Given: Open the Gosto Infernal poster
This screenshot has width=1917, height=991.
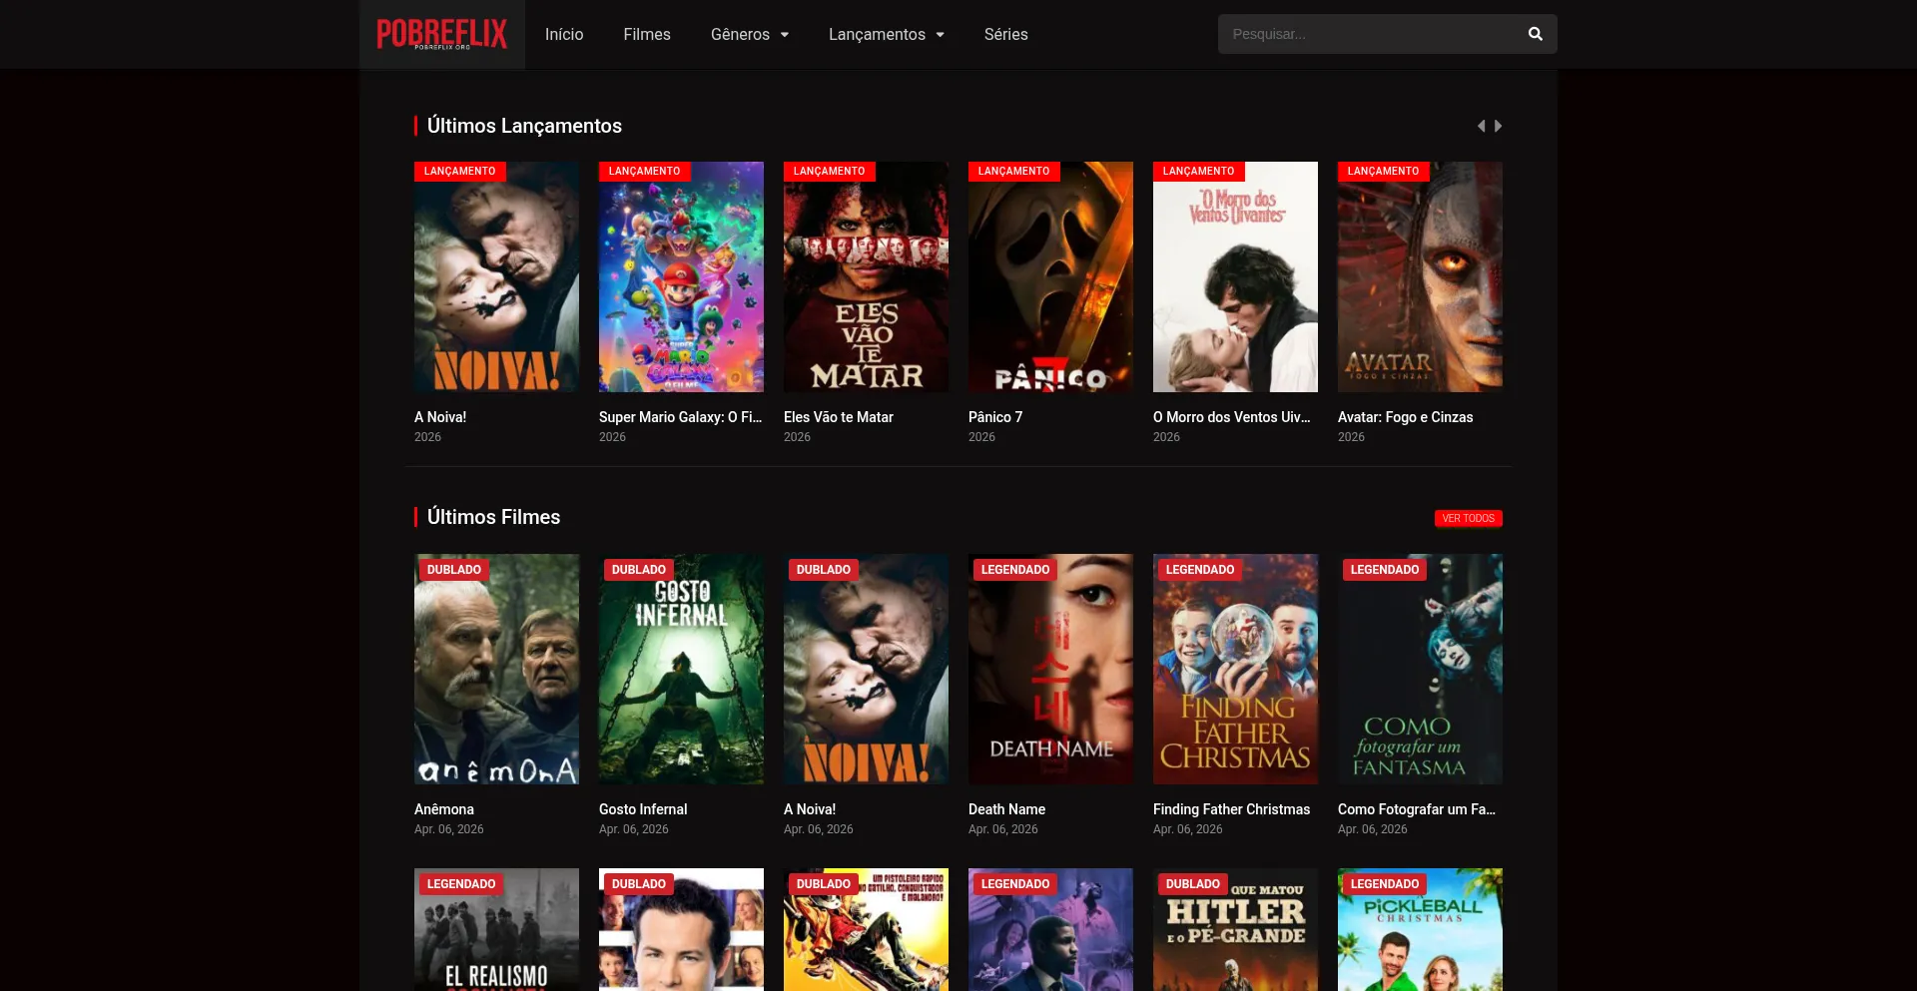Looking at the screenshot, I should (681, 669).
